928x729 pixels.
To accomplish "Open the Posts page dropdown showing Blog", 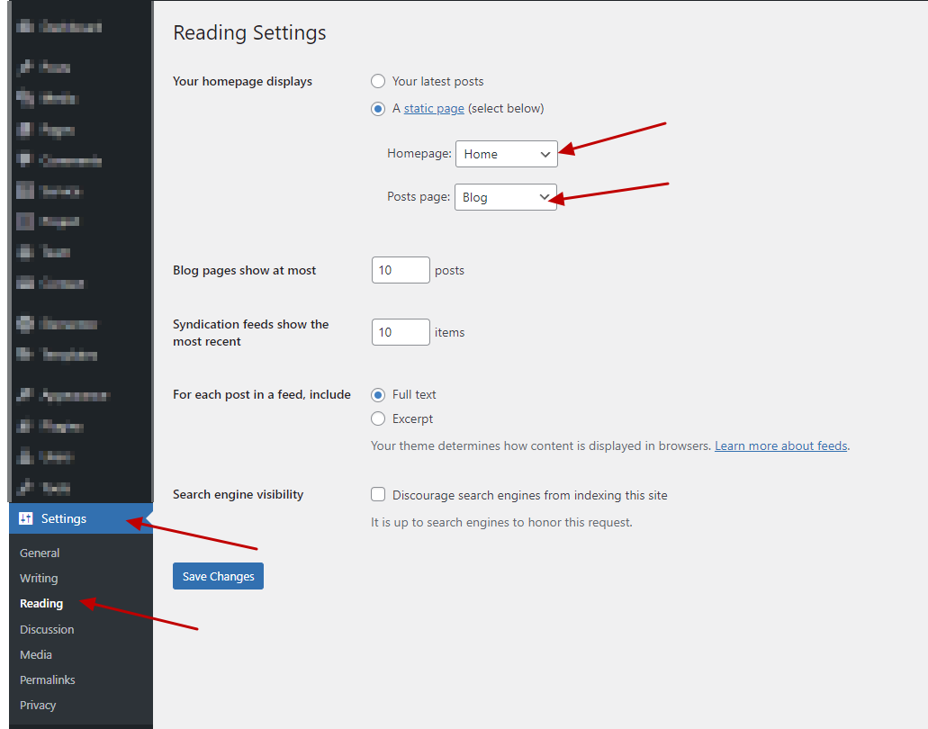I will click(x=506, y=197).
